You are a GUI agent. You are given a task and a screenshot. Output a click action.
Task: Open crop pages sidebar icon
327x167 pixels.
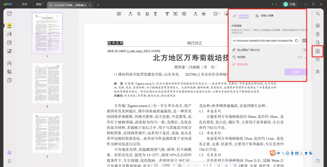pos(9,72)
